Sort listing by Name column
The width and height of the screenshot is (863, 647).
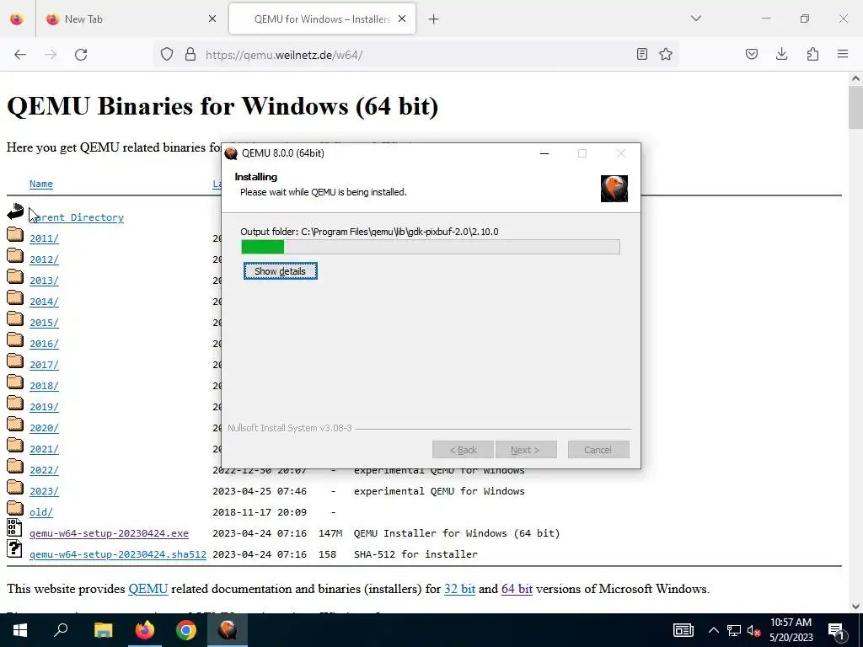[41, 184]
